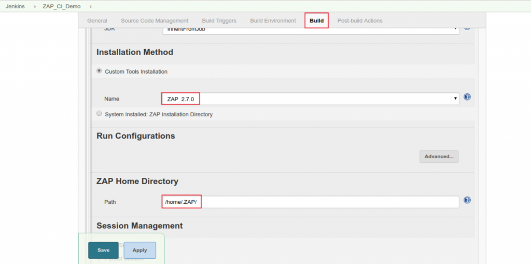Open the Jenkins breadcrumb link
531x264 pixels.
[16, 6]
